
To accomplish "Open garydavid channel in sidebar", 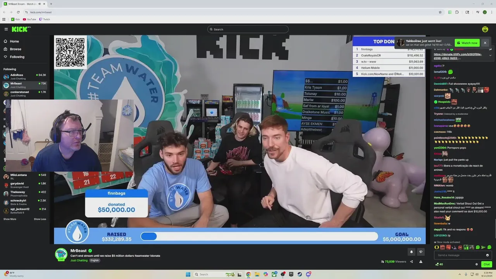I will coord(25,185).
